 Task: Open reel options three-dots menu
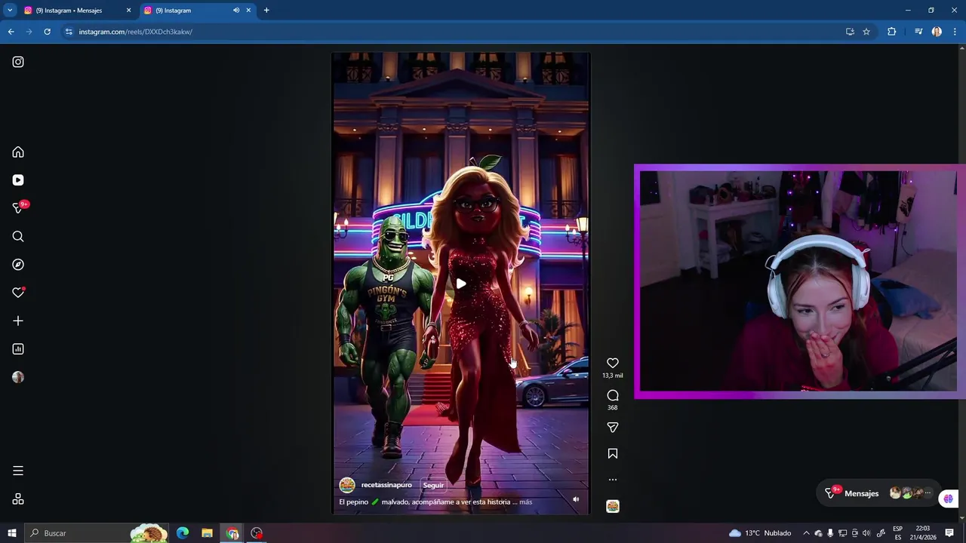(x=613, y=480)
